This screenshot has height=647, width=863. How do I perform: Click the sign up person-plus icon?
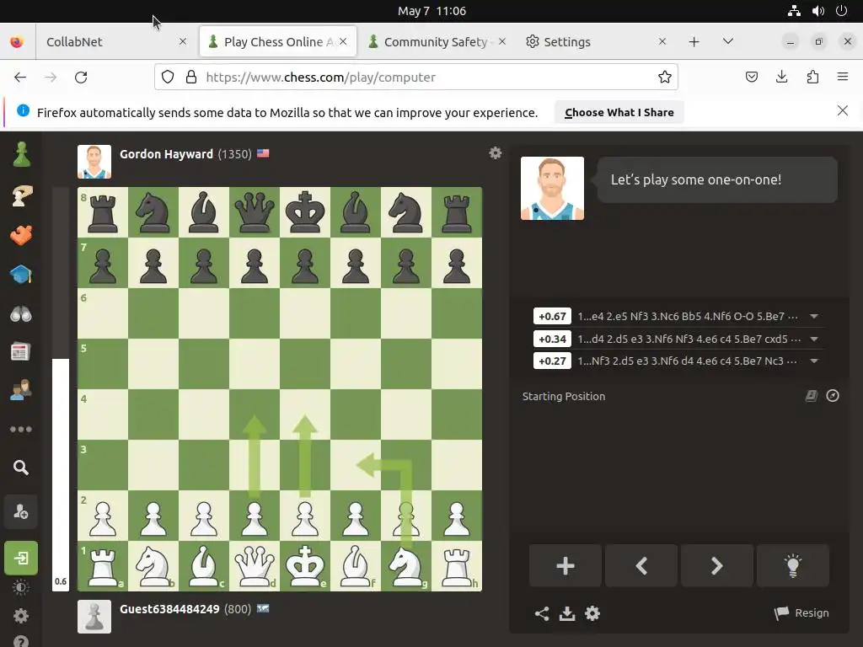coord(21,512)
